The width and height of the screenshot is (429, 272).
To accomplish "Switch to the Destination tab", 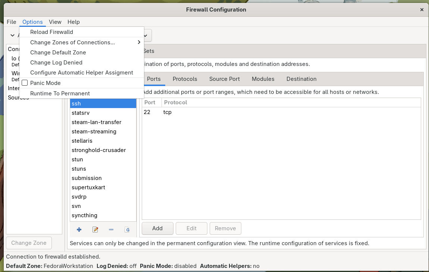I will click(301, 79).
